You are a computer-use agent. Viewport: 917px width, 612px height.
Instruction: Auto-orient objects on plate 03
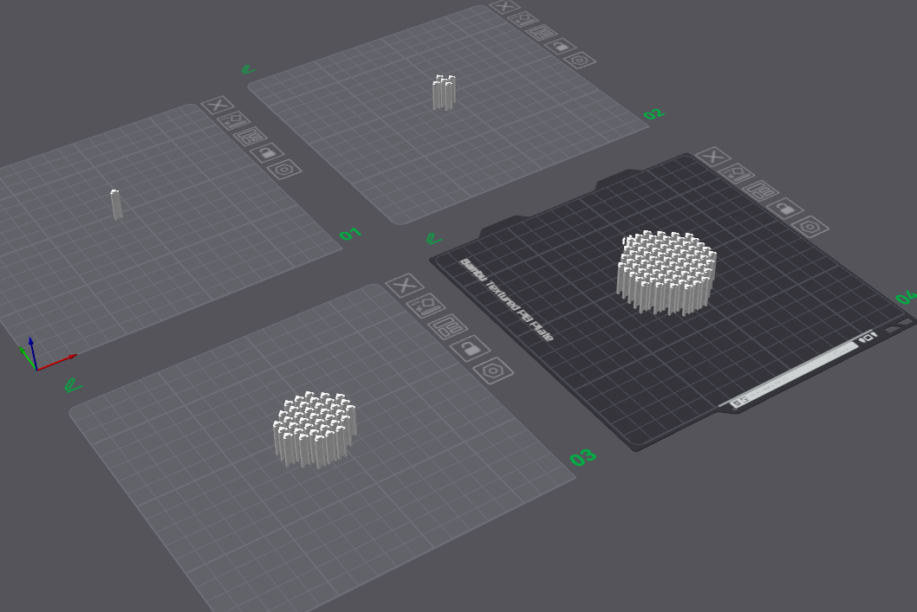point(426,306)
